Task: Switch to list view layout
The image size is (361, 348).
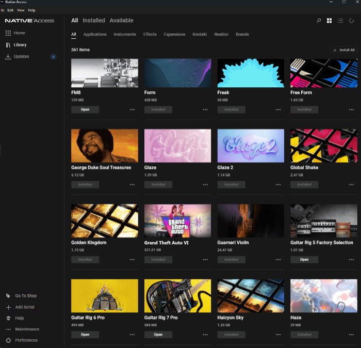Action: pyautogui.click(x=340, y=21)
